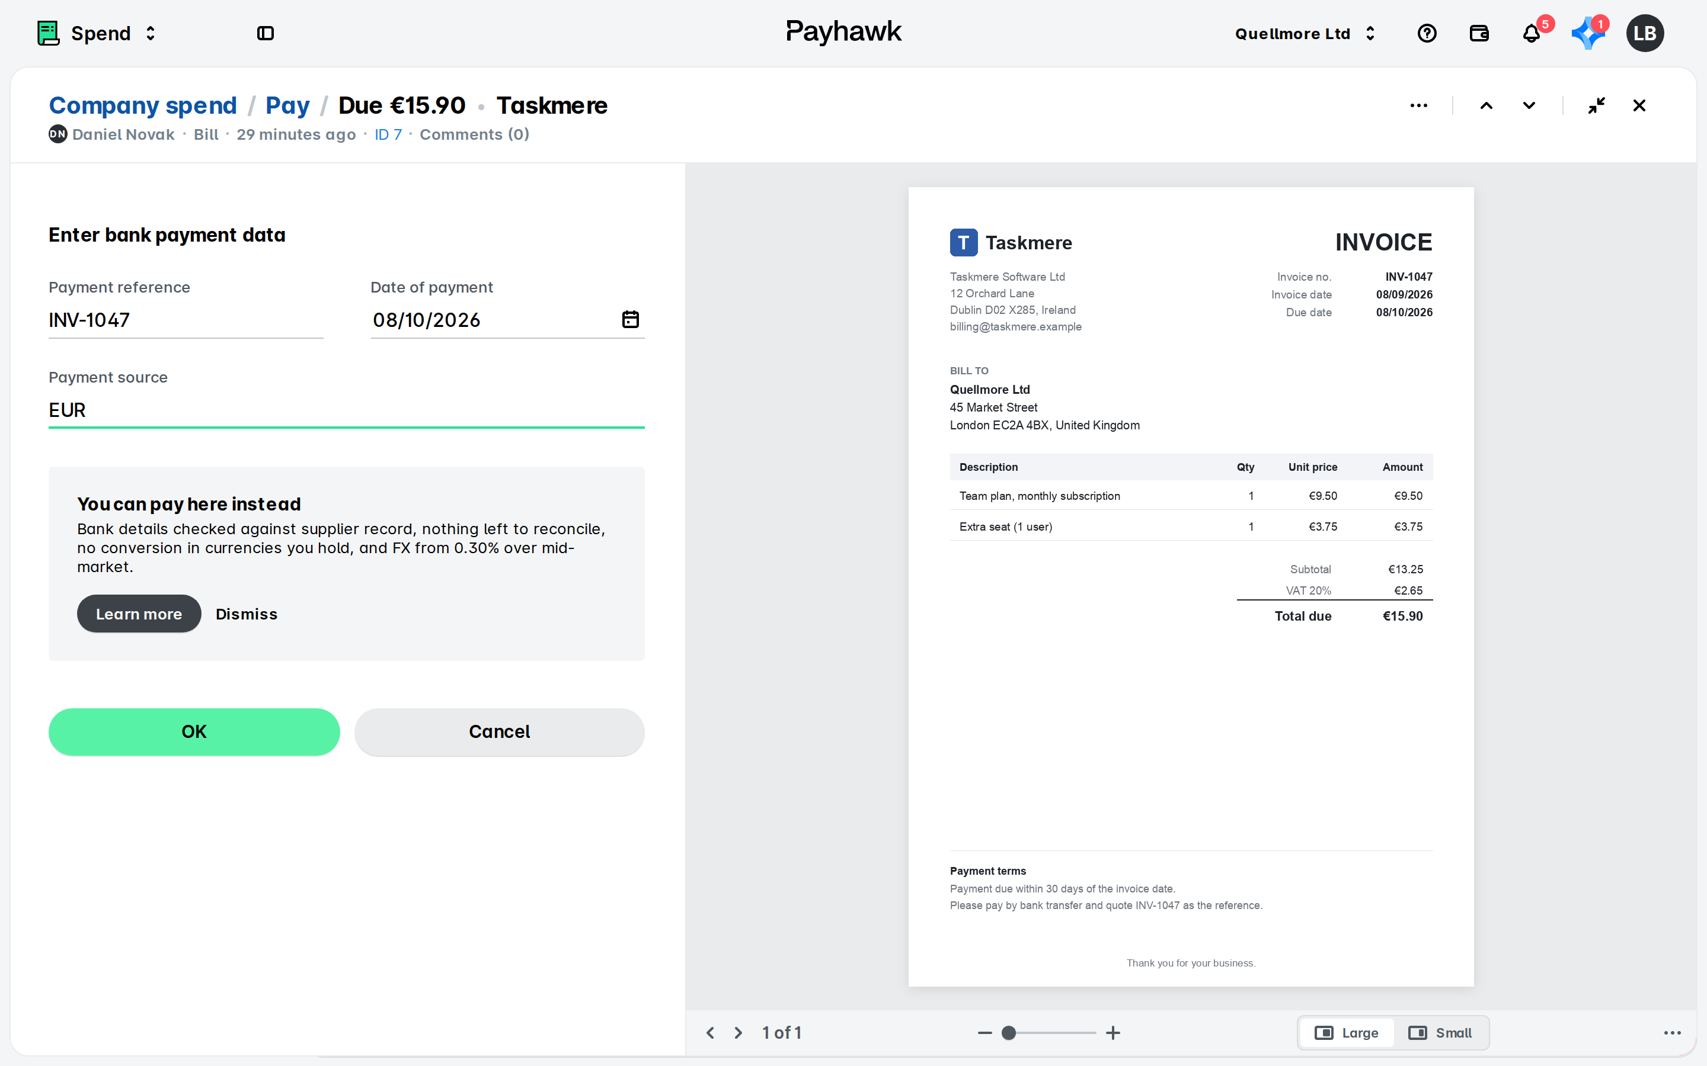Open the Quellmore Ltd company switcher
1707x1066 pixels.
point(1305,33)
